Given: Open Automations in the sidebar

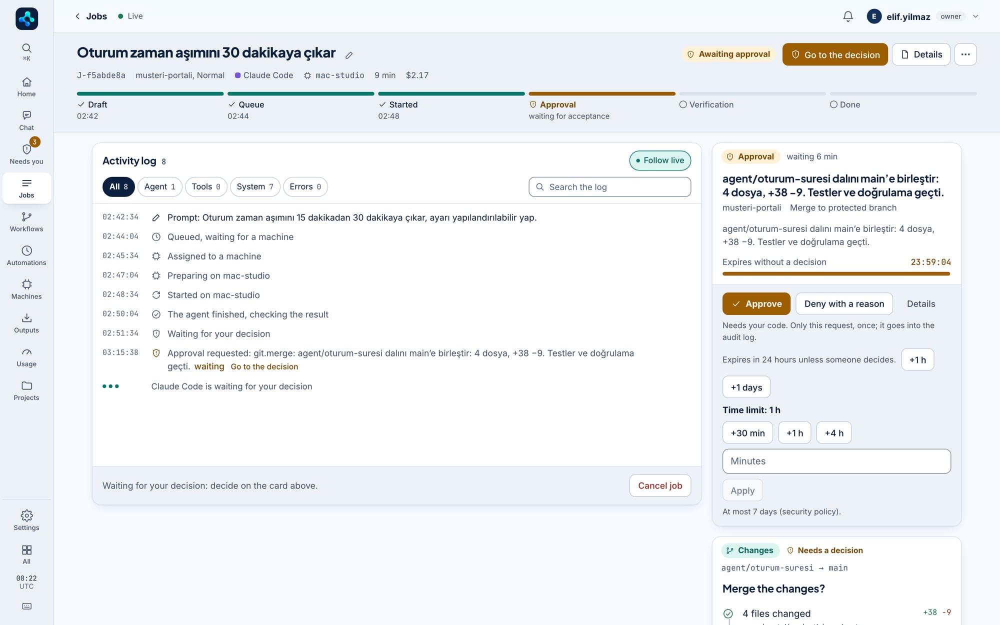Looking at the screenshot, I should click(26, 255).
